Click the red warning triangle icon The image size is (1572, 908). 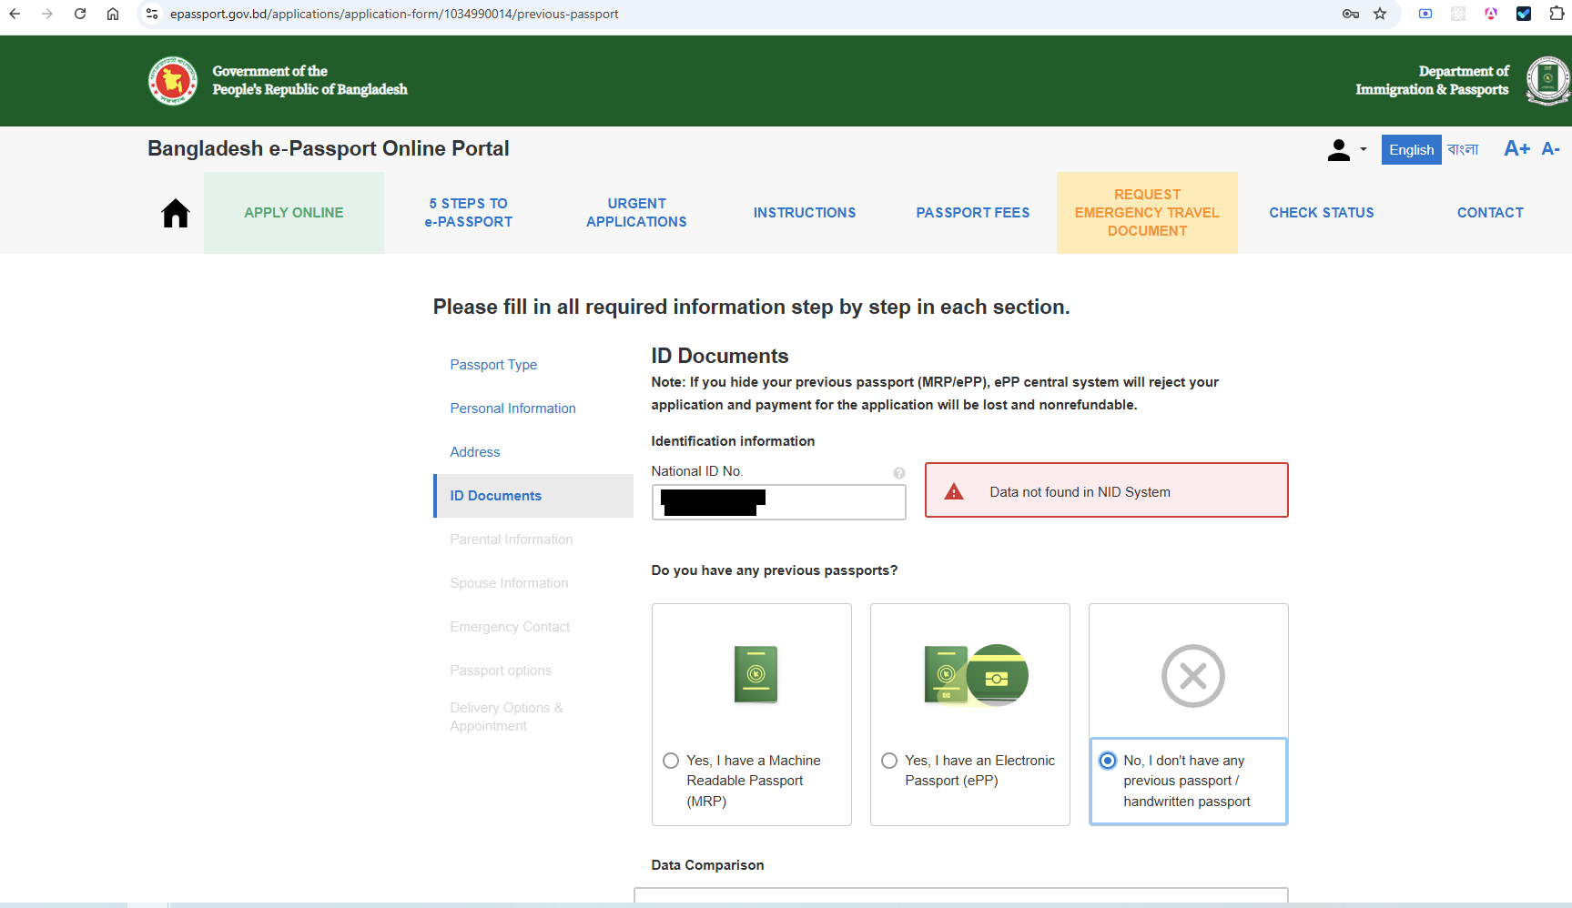click(954, 492)
